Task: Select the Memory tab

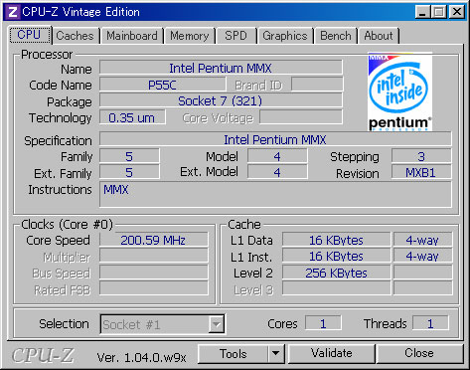Action: point(190,36)
